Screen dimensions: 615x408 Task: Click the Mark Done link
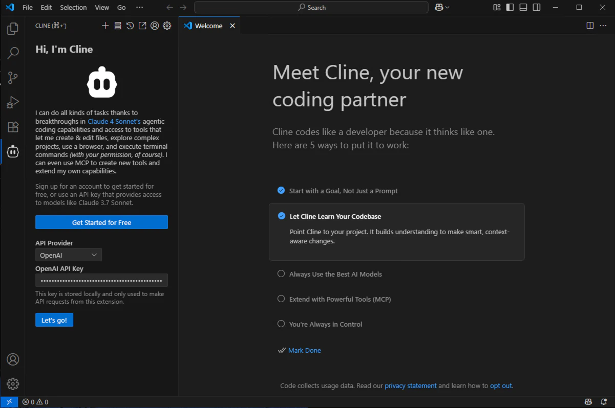(305, 350)
